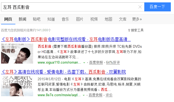Open second result 《左耳》高清在线观看 title link
This screenshot has height=102, width=174.
pyautogui.click(x=63, y=72)
